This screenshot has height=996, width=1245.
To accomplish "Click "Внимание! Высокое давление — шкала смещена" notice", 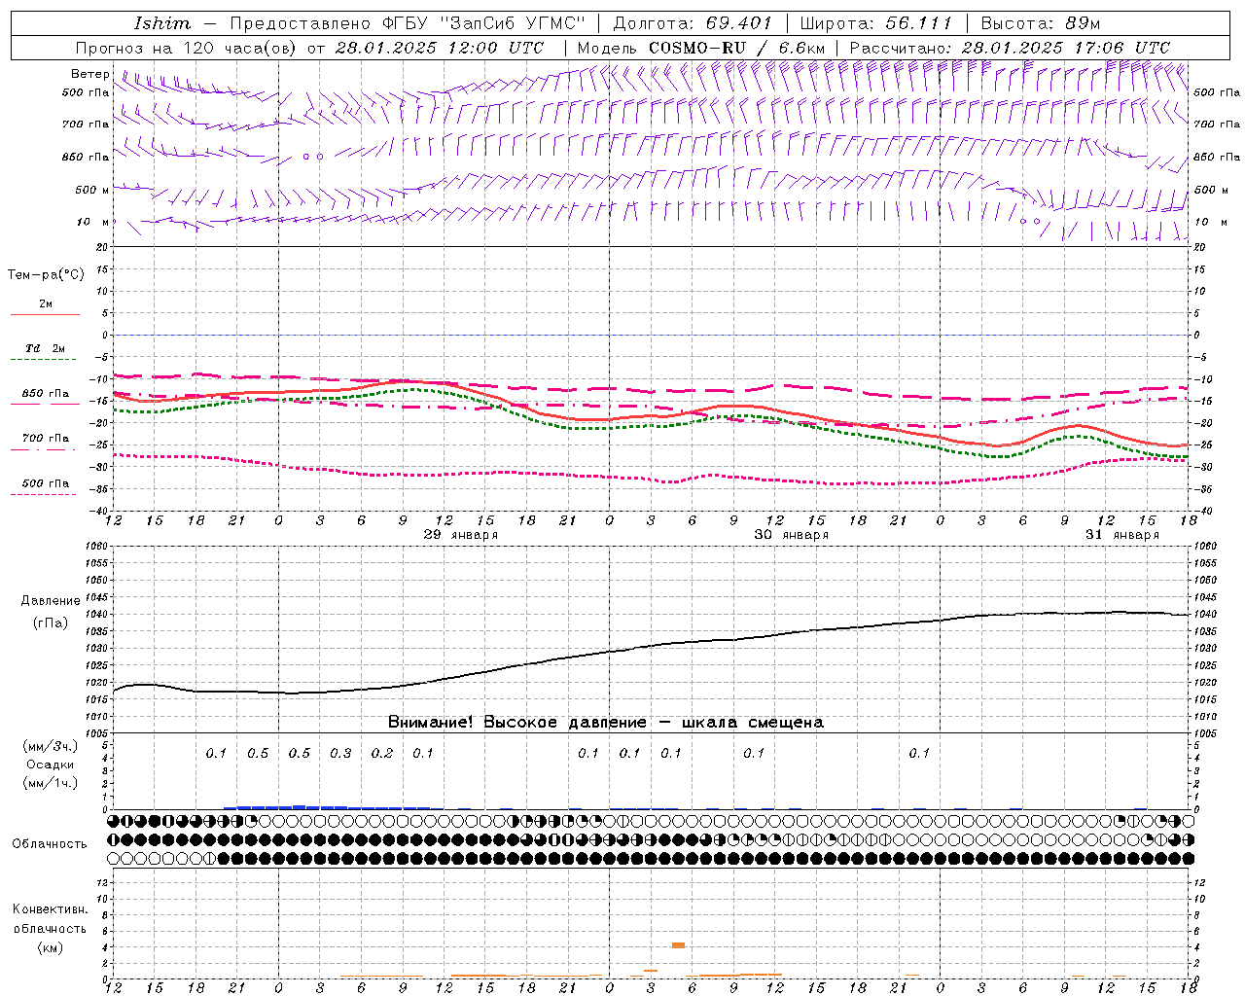I will (x=606, y=723).
